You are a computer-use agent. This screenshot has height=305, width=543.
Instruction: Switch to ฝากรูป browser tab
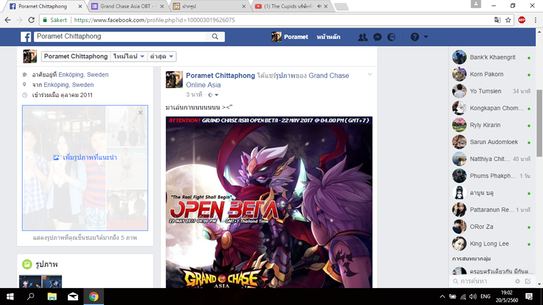pyautogui.click(x=209, y=6)
